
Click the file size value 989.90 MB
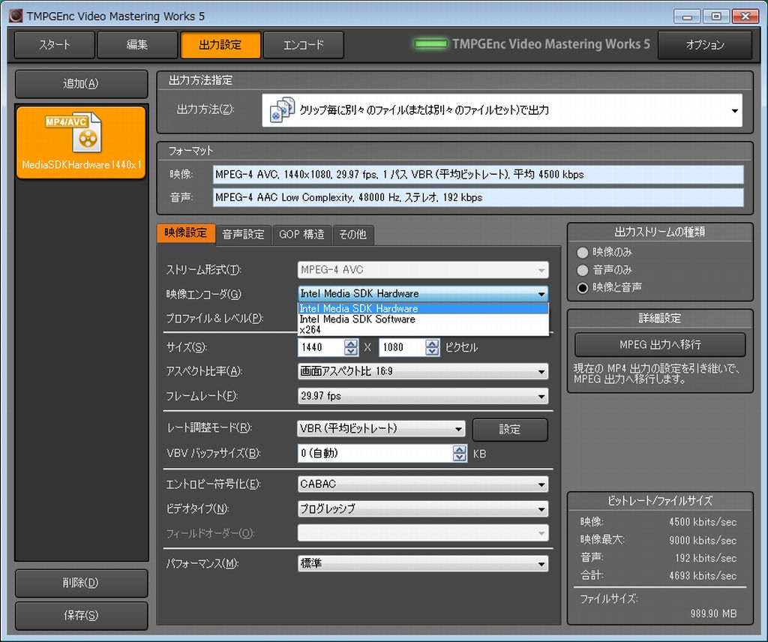tap(713, 613)
